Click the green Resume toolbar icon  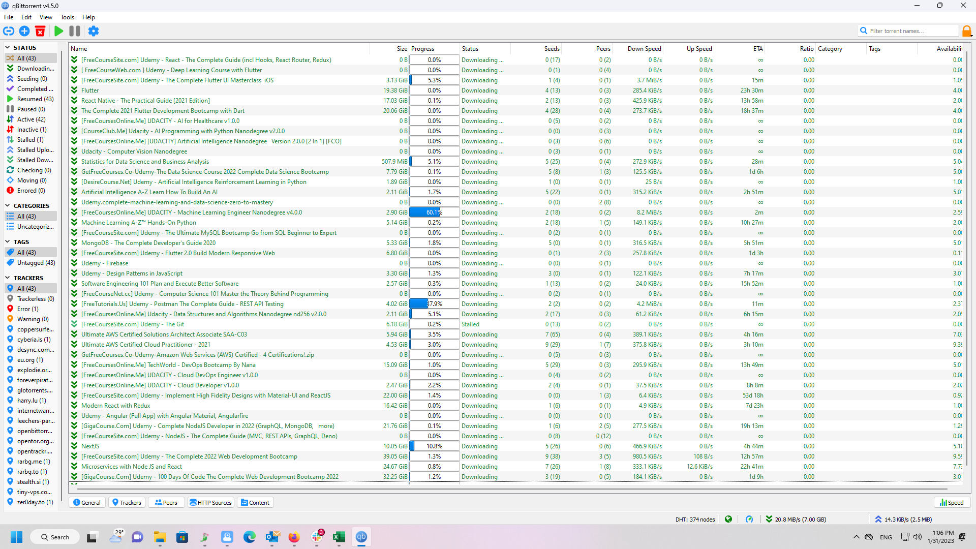click(x=58, y=31)
